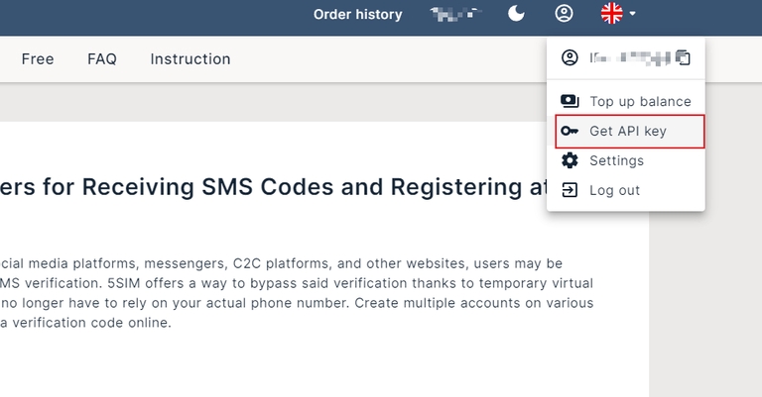This screenshot has height=397, width=762.
Task: Click the account profile icon in the header
Action: (x=564, y=14)
